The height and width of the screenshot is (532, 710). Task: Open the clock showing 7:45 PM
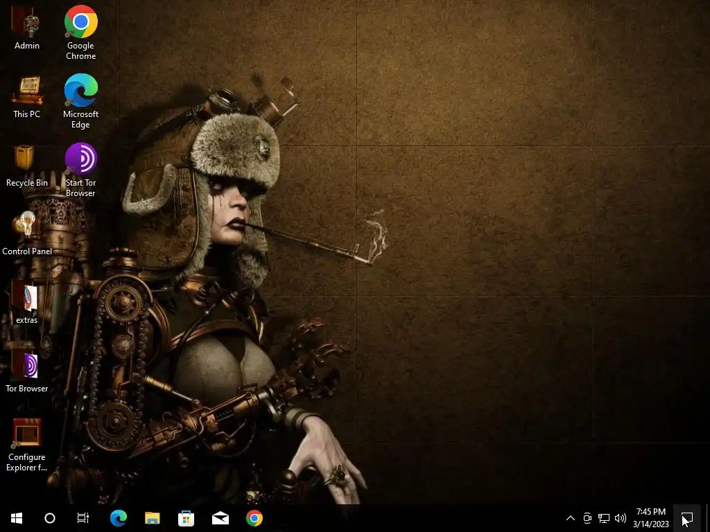point(651,518)
